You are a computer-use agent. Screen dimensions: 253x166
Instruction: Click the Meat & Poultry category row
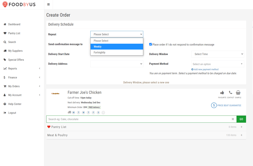point(146,135)
